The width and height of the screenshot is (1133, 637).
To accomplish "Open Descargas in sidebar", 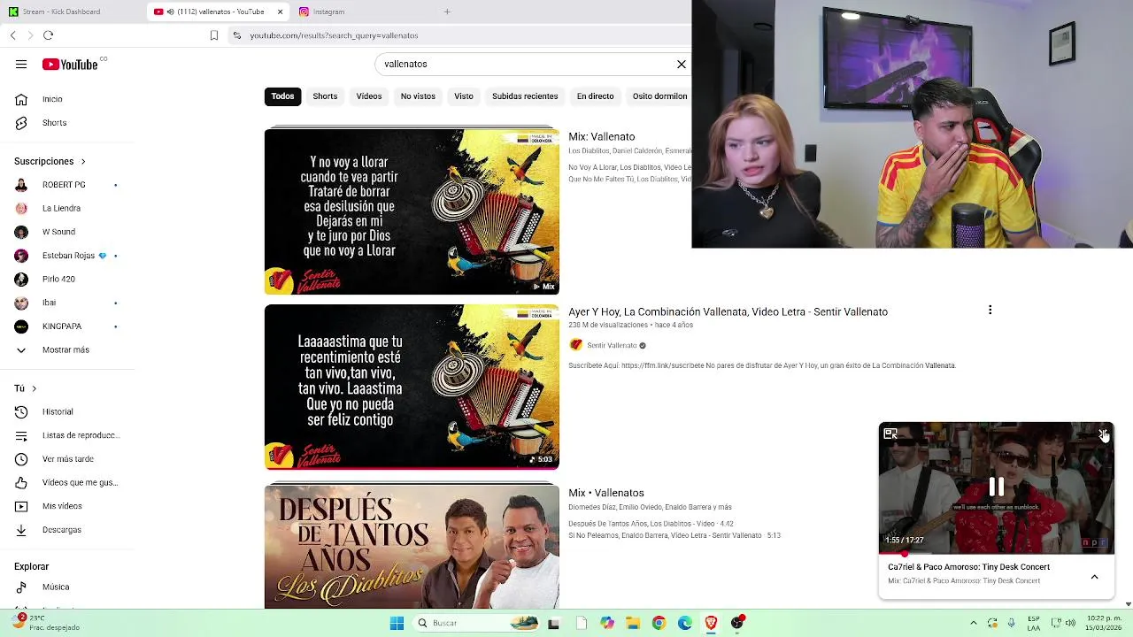I will (x=62, y=530).
